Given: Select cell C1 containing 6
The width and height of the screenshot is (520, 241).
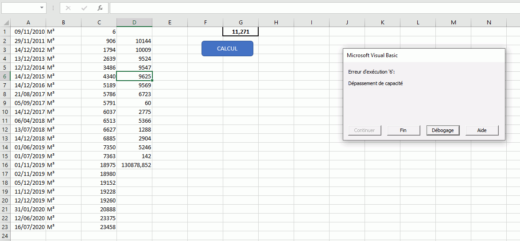Looking at the screenshot, I should (99, 31).
